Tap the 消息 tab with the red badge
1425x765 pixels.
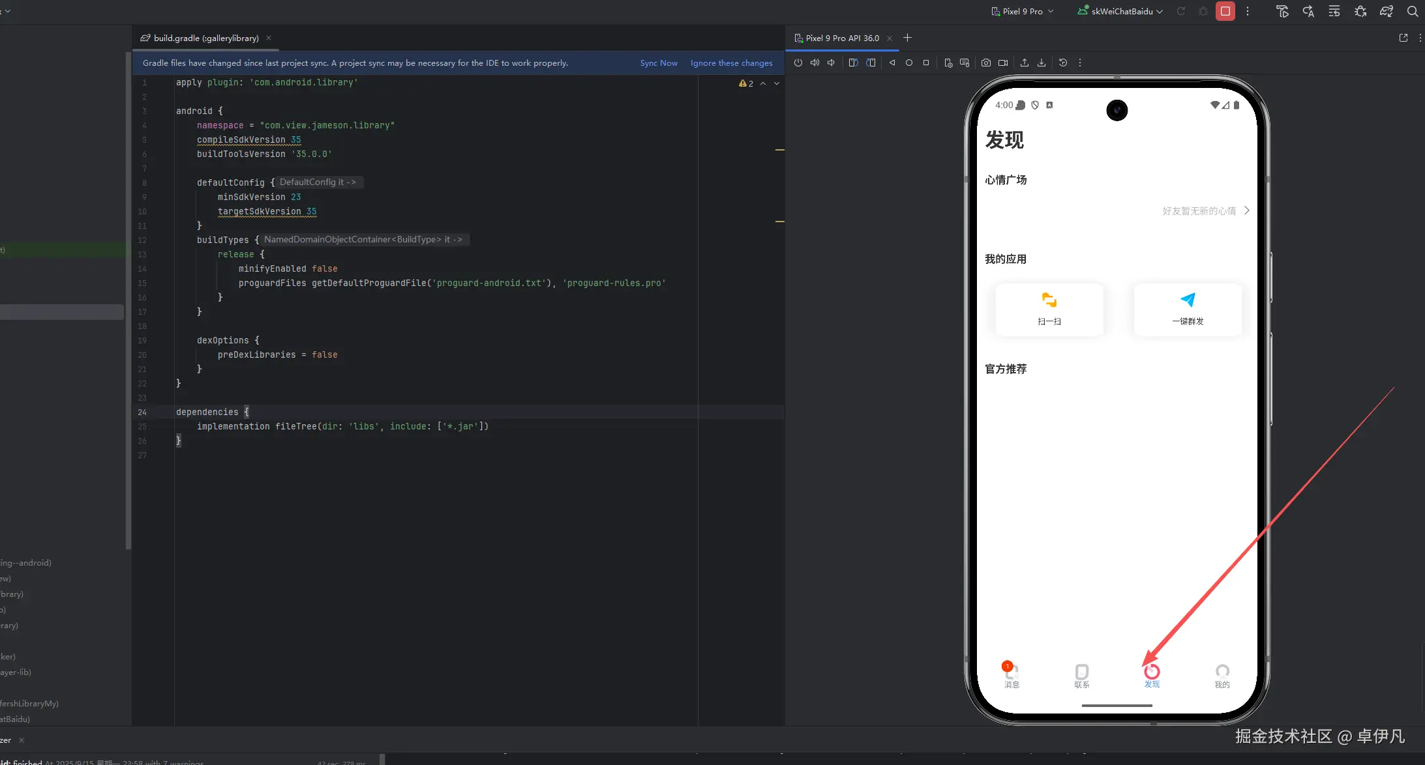(x=1011, y=675)
